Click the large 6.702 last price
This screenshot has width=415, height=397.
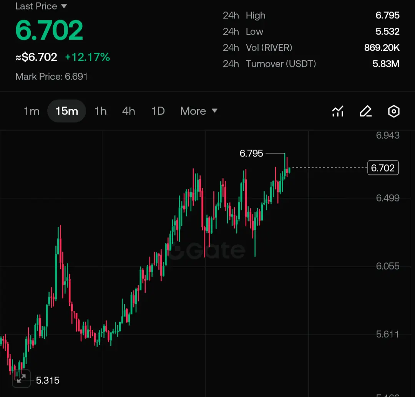(x=49, y=30)
